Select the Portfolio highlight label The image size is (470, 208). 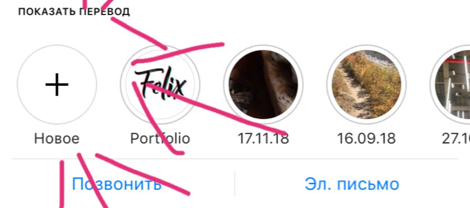tap(160, 139)
